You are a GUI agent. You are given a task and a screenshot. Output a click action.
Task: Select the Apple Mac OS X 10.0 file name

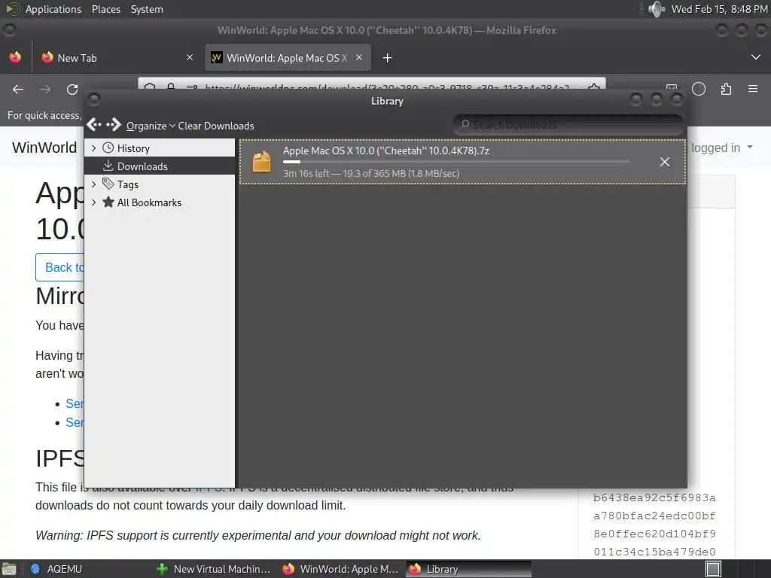click(x=386, y=151)
